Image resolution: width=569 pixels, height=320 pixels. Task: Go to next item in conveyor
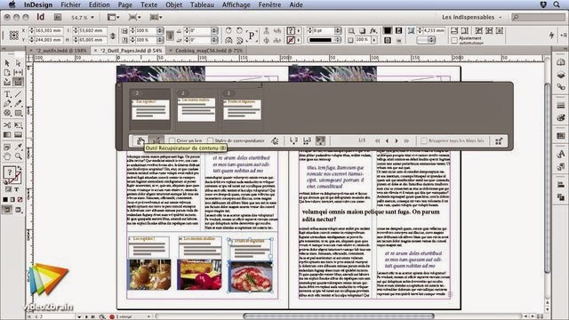click(x=397, y=140)
